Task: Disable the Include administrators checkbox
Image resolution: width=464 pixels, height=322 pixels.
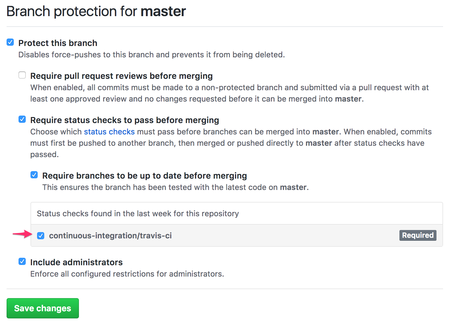Action: click(22, 262)
